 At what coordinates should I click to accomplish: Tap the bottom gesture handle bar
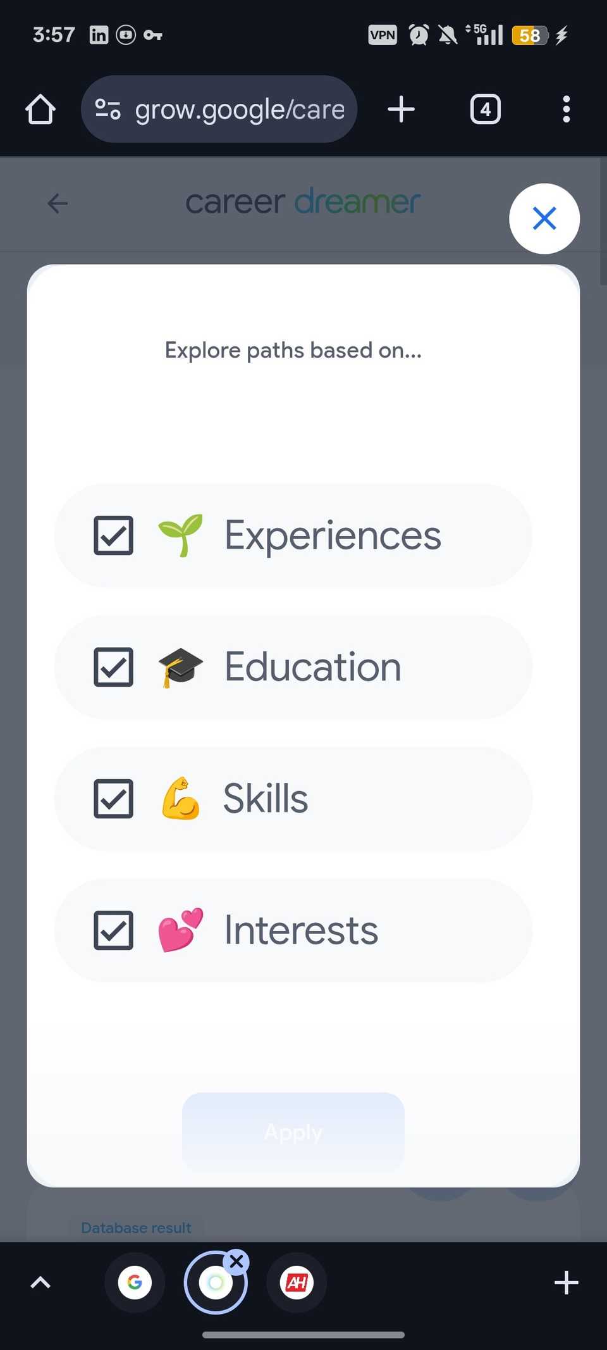[x=303, y=1334]
